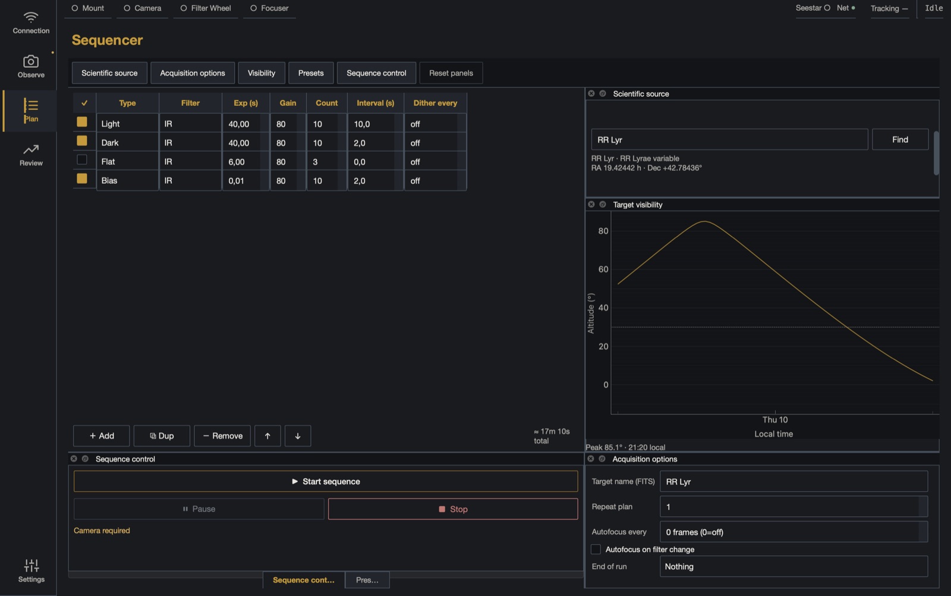Click the Stop button
The height and width of the screenshot is (596, 951).
453,509
